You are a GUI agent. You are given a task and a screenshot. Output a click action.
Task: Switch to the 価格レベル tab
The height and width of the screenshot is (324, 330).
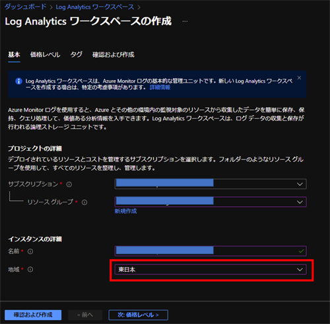point(45,55)
